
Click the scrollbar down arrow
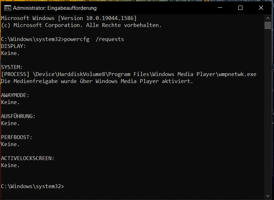pos(268,196)
